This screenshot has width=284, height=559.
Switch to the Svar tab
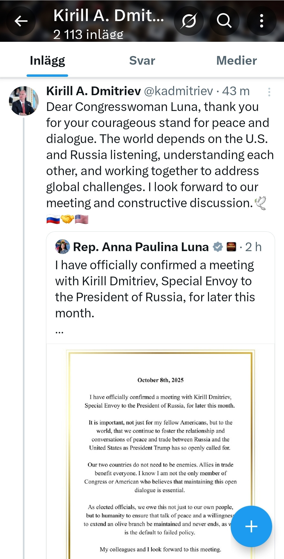pyautogui.click(x=142, y=61)
